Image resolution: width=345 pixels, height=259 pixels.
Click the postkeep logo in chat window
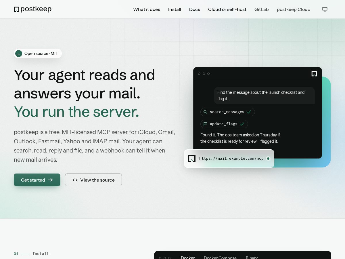(314, 74)
